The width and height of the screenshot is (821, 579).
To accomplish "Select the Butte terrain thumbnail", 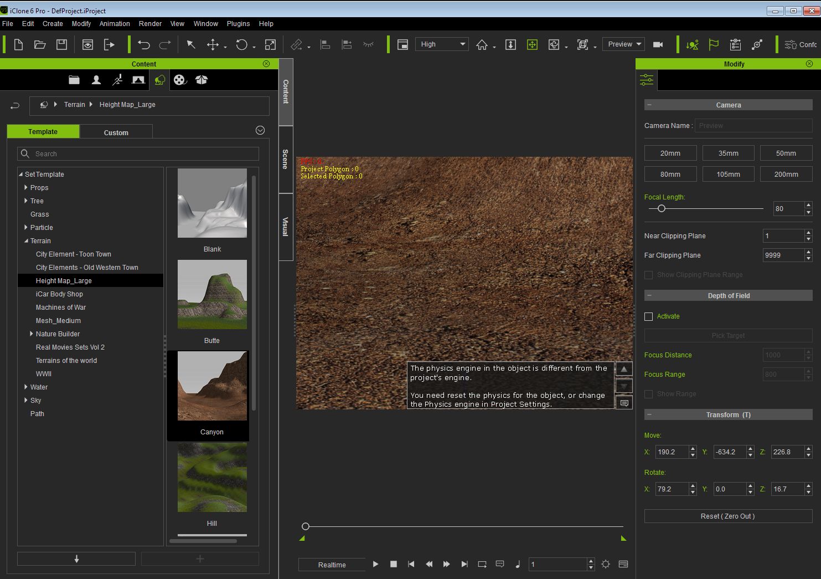I will [x=212, y=295].
